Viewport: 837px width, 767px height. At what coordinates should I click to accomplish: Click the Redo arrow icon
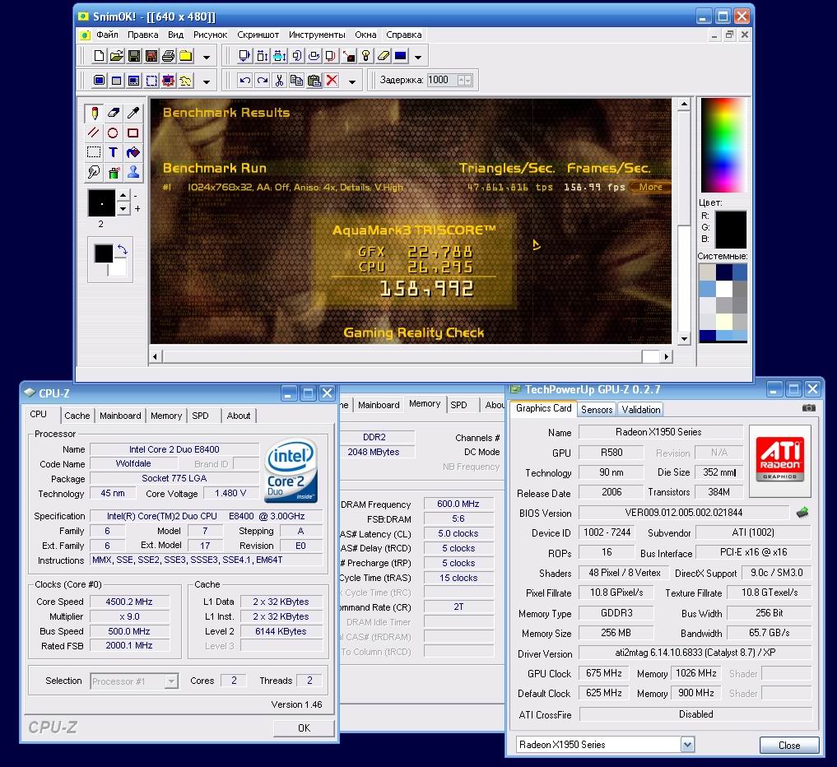coord(262,81)
